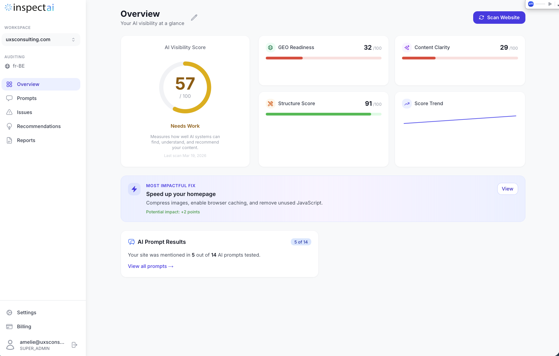
Task: Click the lightning bolt Most Impactful Fix icon
Action: (134, 189)
